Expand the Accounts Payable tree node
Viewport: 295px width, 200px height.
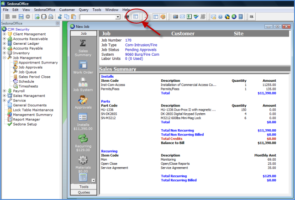pyautogui.click(x=4, y=48)
